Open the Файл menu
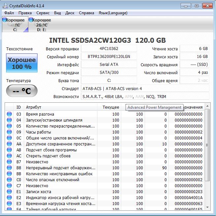The image size is (216, 216). 9,13
